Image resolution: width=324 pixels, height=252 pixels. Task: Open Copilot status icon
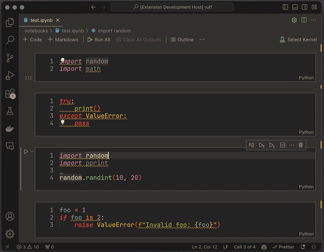coord(264,247)
